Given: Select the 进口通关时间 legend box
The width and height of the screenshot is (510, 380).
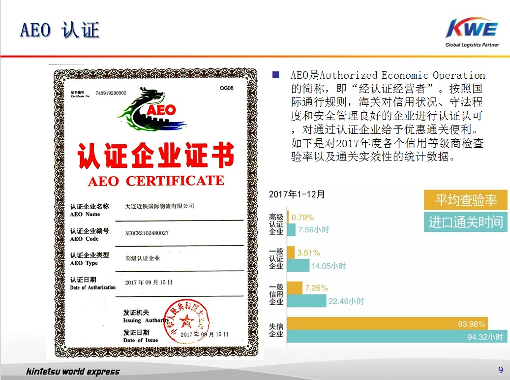Looking at the screenshot, I should tap(465, 222).
